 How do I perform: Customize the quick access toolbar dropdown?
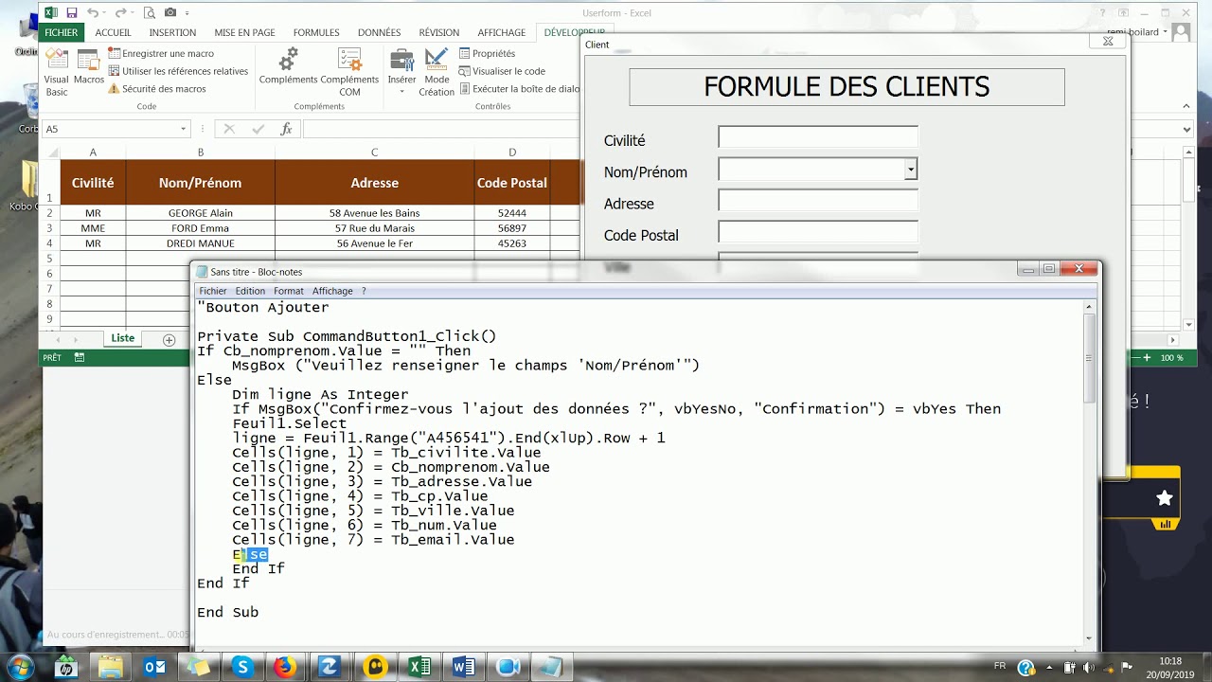[x=187, y=13]
